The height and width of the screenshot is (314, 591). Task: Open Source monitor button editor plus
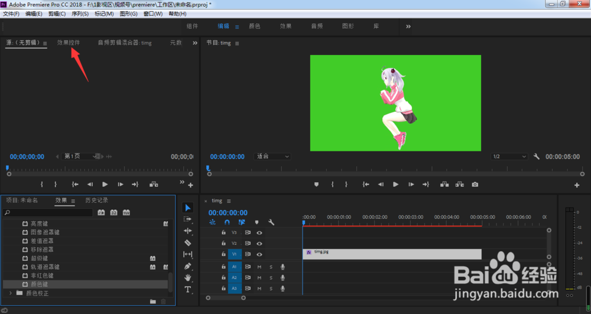pos(191,185)
